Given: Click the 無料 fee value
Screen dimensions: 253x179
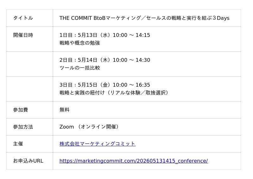Looking at the screenshot, I should pos(65,110).
